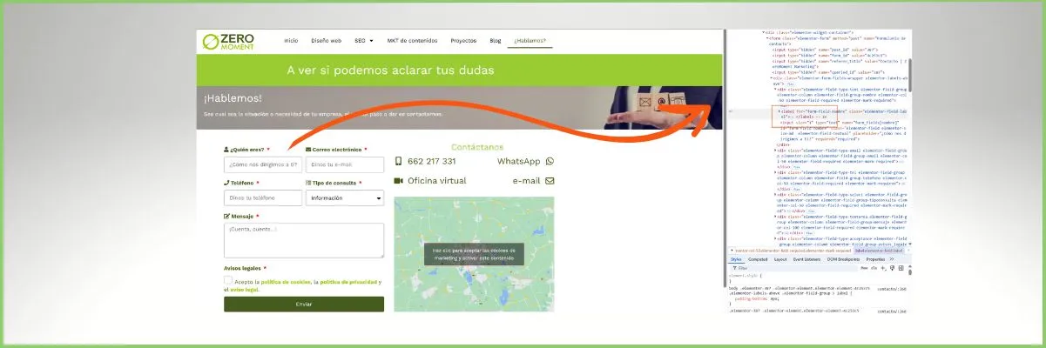1046x348 pixels.
Task: Click the ¿Quién eres? name input field
Action: pyautogui.click(x=262, y=164)
